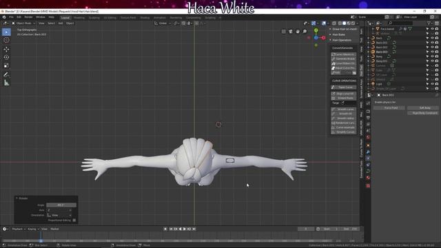Switch to the Layout workspace tab

[65, 18]
